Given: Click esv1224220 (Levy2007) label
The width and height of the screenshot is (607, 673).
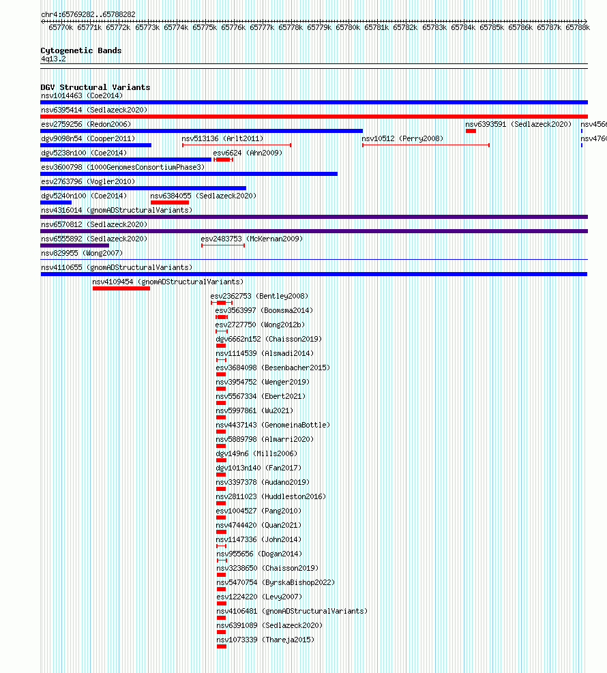Looking at the screenshot, I should (259, 597).
